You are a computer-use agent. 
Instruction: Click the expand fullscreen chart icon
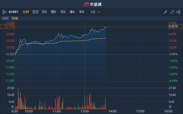[x=172, y=12]
